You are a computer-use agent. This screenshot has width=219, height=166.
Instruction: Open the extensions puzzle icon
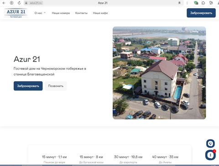click(203, 3)
